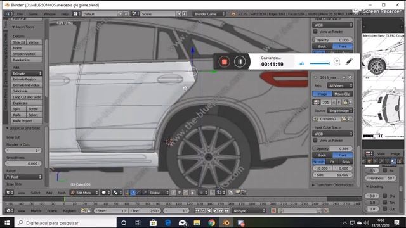Toggle the 3D manipulator widget icon
Image resolution: width=406 pixels, height=228 pixels.
(x=127, y=193)
